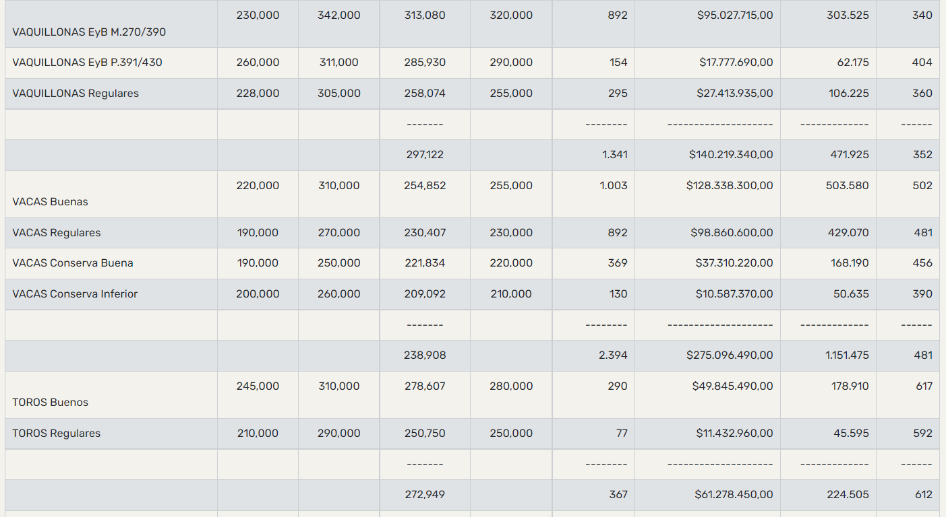Click the $95.027.715,00 amount cell
The width and height of the screenshot is (946, 517).
[x=735, y=15]
